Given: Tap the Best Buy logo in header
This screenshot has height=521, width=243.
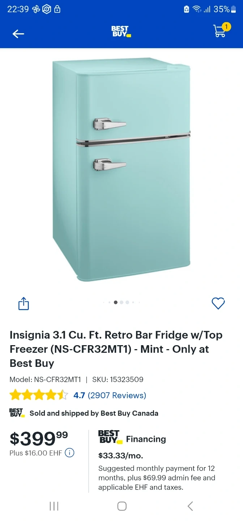Looking at the screenshot, I should [x=121, y=31].
